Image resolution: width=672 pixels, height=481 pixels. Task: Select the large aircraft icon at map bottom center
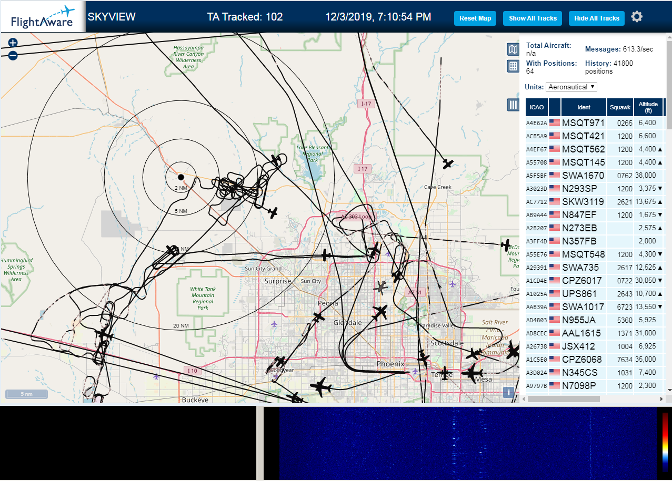[x=320, y=388]
